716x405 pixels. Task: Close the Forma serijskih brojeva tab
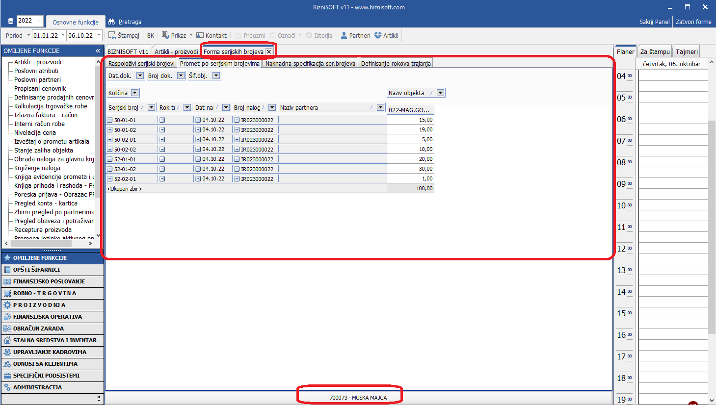click(x=269, y=51)
